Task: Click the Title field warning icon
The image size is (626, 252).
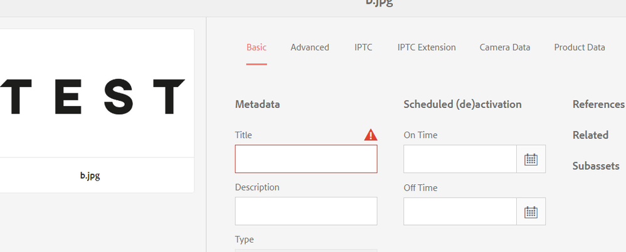Action: point(371,135)
